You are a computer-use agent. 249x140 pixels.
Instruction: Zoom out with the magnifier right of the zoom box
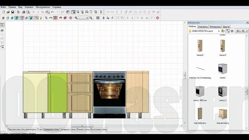(x=91, y=18)
